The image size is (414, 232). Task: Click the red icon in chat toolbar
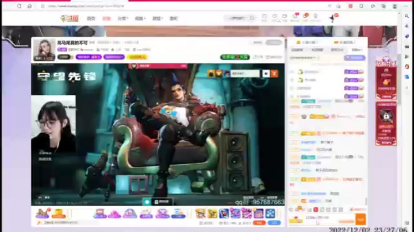[x=316, y=210]
